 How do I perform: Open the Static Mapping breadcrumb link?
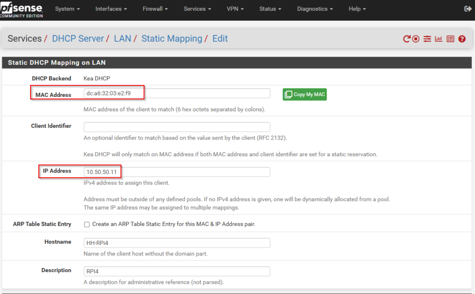[x=172, y=38]
